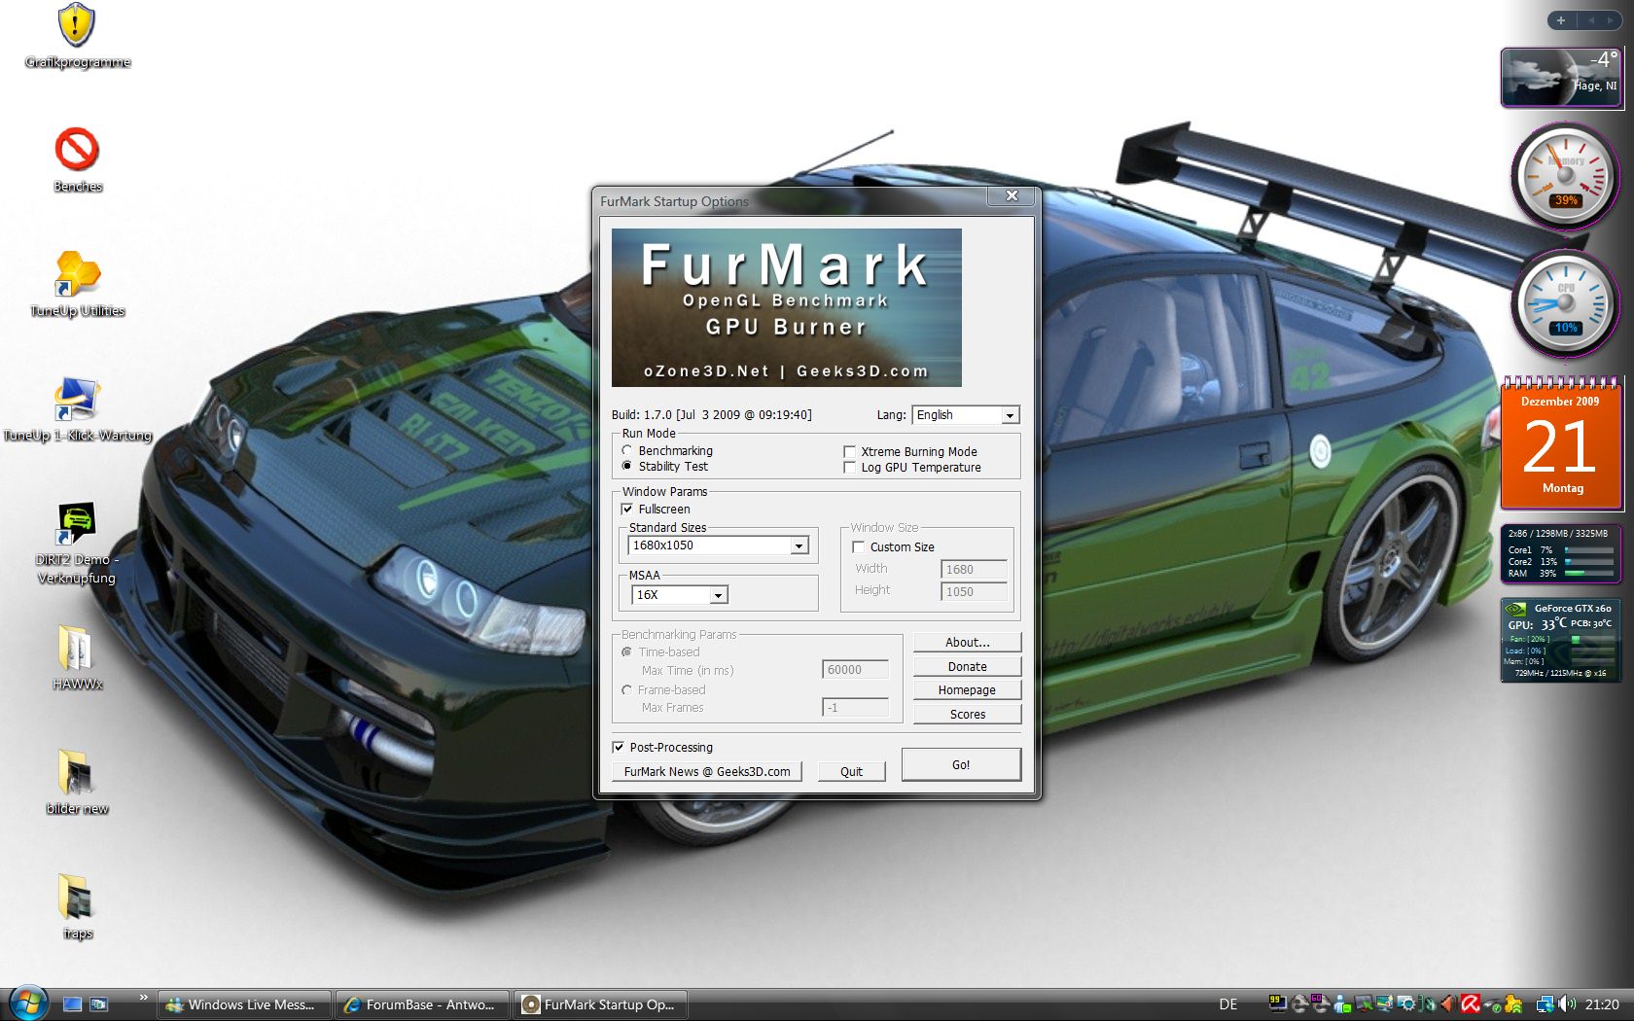Click the orange speaker-arrow tray icon
The height and width of the screenshot is (1021, 1634).
pyautogui.click(x=1449, y=1004)
